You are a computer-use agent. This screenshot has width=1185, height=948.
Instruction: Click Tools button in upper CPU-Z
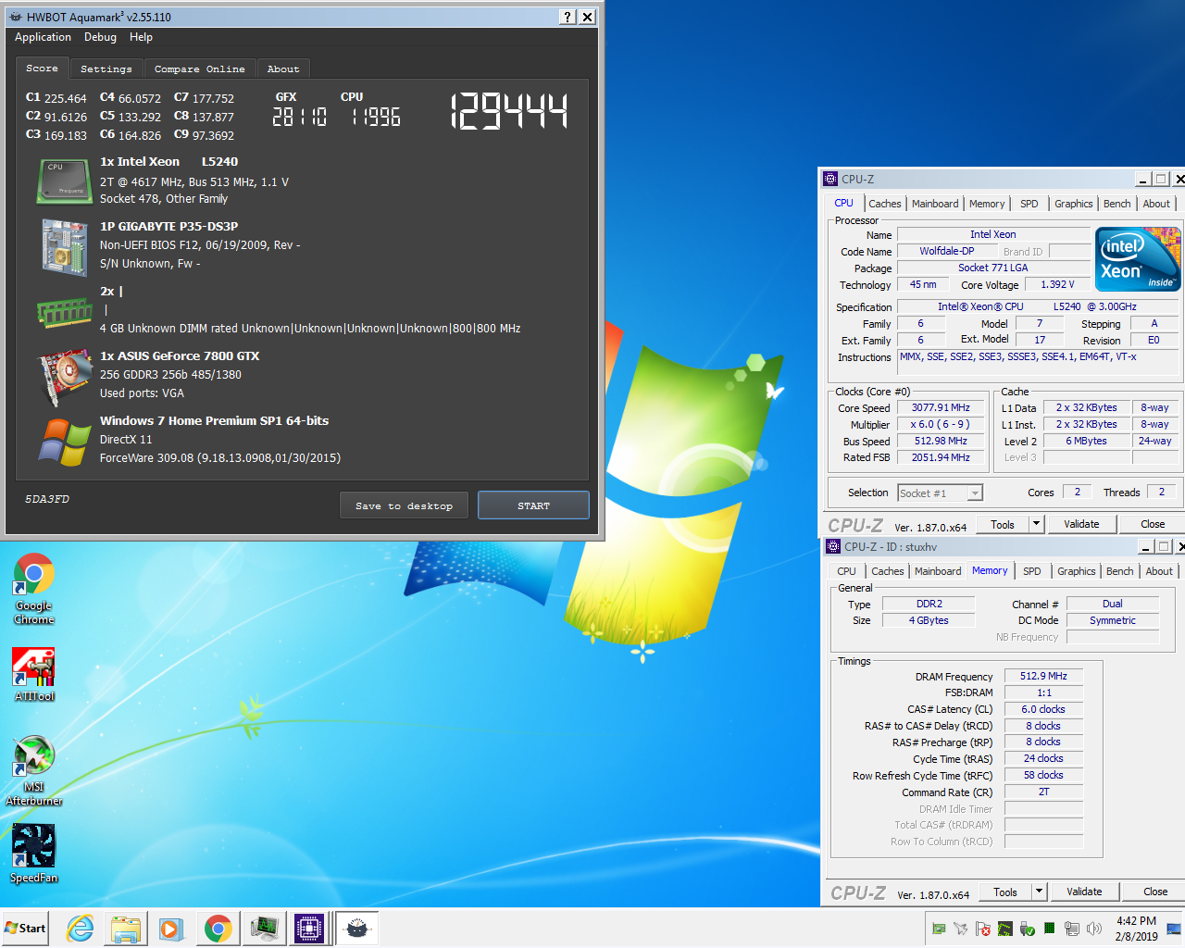click(x=1003, y=524)
